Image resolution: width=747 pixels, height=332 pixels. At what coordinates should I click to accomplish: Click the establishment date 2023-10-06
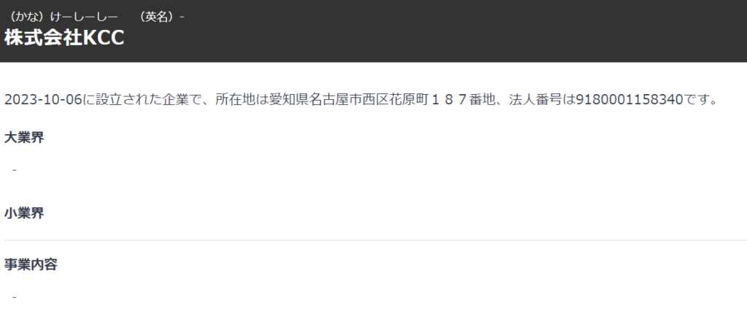43,100
